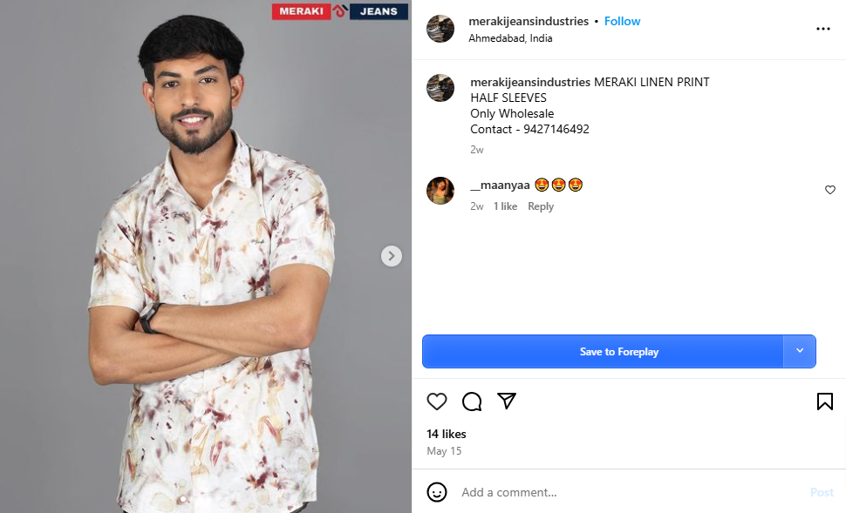The width and height of the screenshot is (846, 513).
Task: Click the Add a comment field
Action: pos(628,492)
